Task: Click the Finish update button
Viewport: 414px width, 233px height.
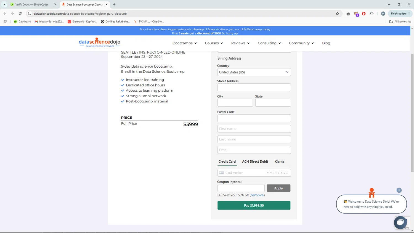Action: pos(399,14)
